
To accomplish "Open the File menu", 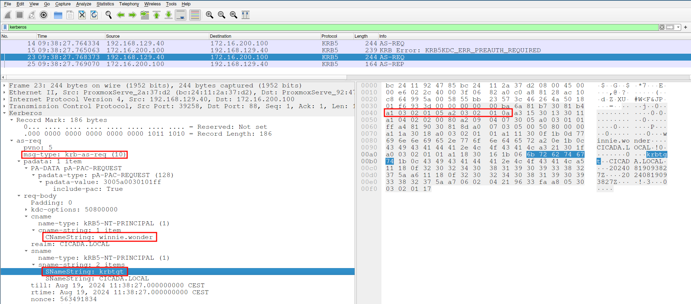I will (7, 4).
